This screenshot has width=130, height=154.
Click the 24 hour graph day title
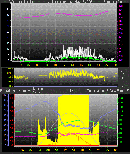coord(70,2)
